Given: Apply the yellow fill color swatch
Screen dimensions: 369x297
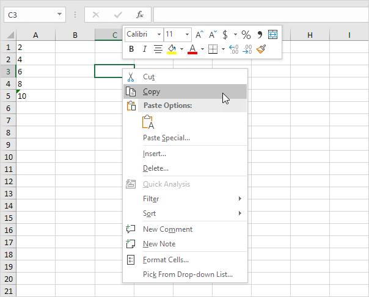Looking at the screenshot, I should coord(172,49).
